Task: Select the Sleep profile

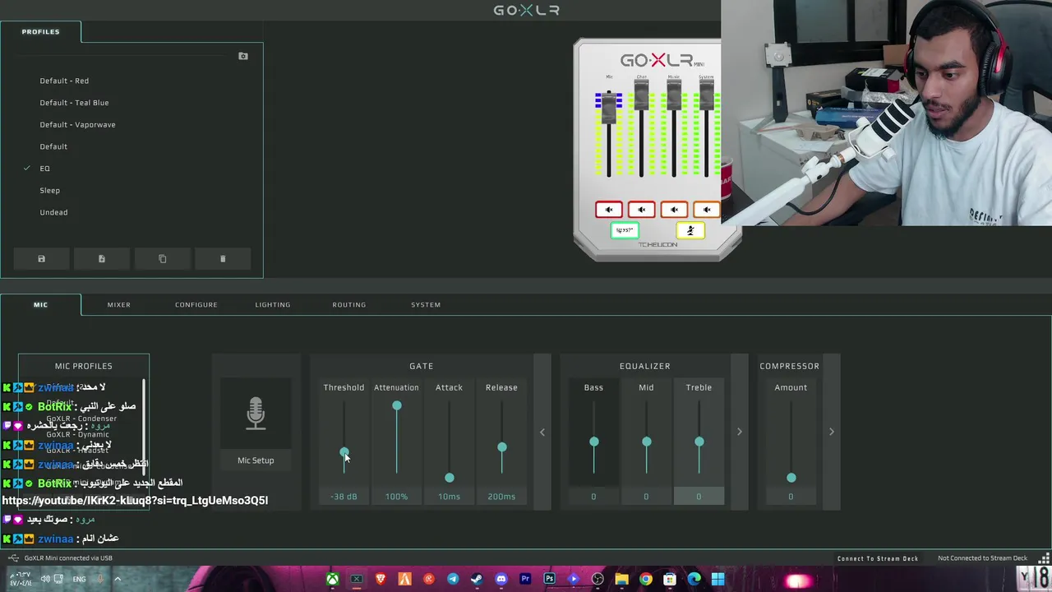Action: [x=49, y=191]
